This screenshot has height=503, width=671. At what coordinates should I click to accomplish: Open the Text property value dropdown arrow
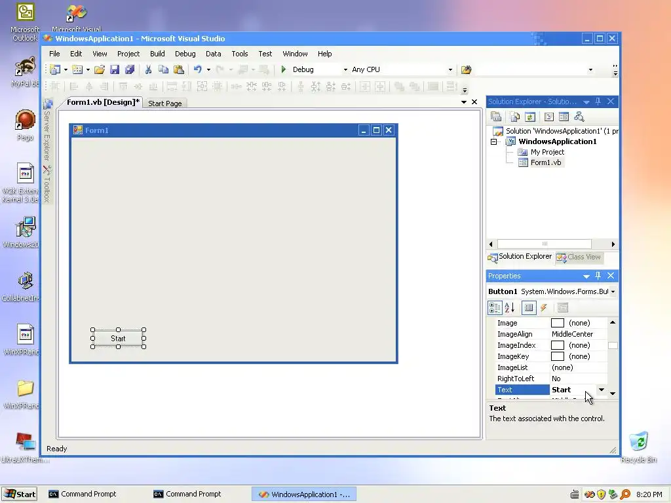pyautogui.click(x=602, y=390)
